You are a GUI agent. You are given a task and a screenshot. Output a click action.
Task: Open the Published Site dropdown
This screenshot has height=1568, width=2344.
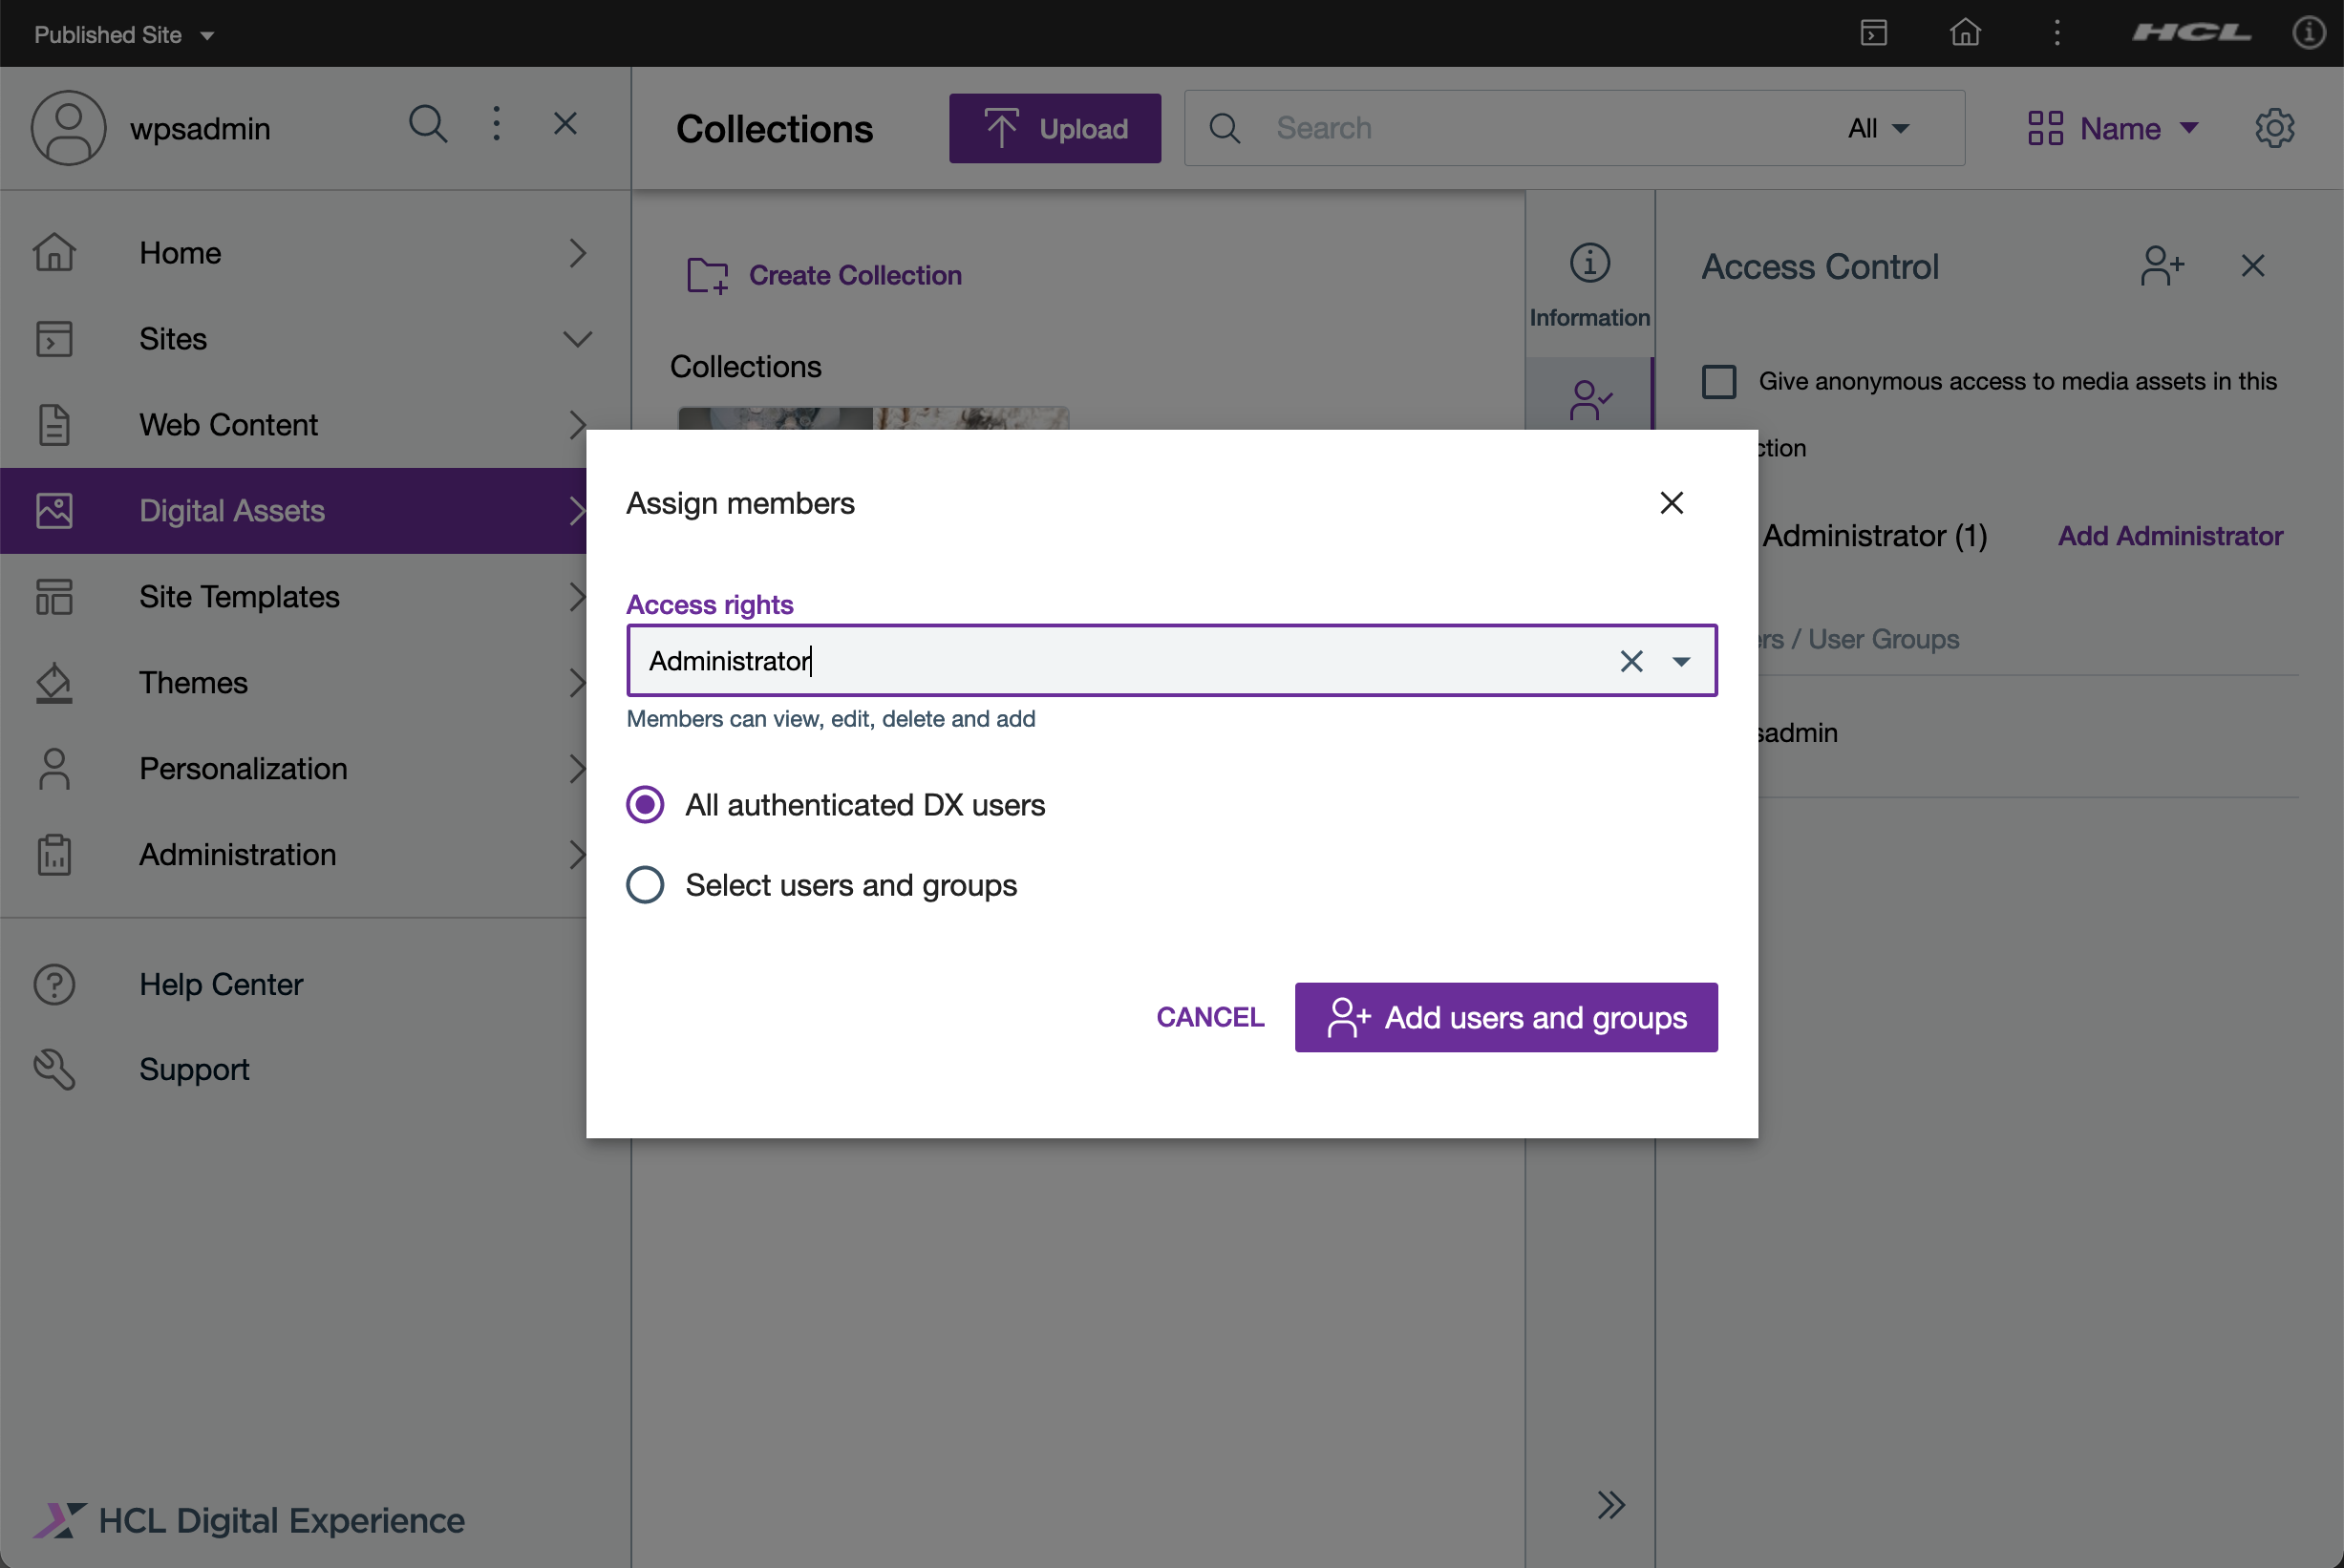[x=124, y=35]
